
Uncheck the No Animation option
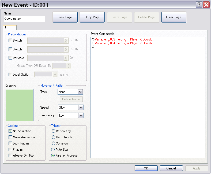[10, 131]
